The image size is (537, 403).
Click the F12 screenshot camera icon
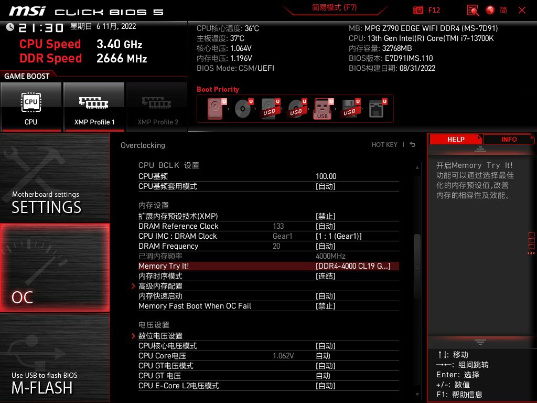(x=418, y=10)
